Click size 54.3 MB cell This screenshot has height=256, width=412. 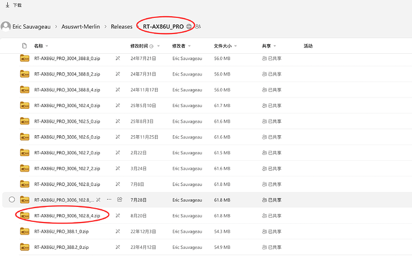click(222, 231)
